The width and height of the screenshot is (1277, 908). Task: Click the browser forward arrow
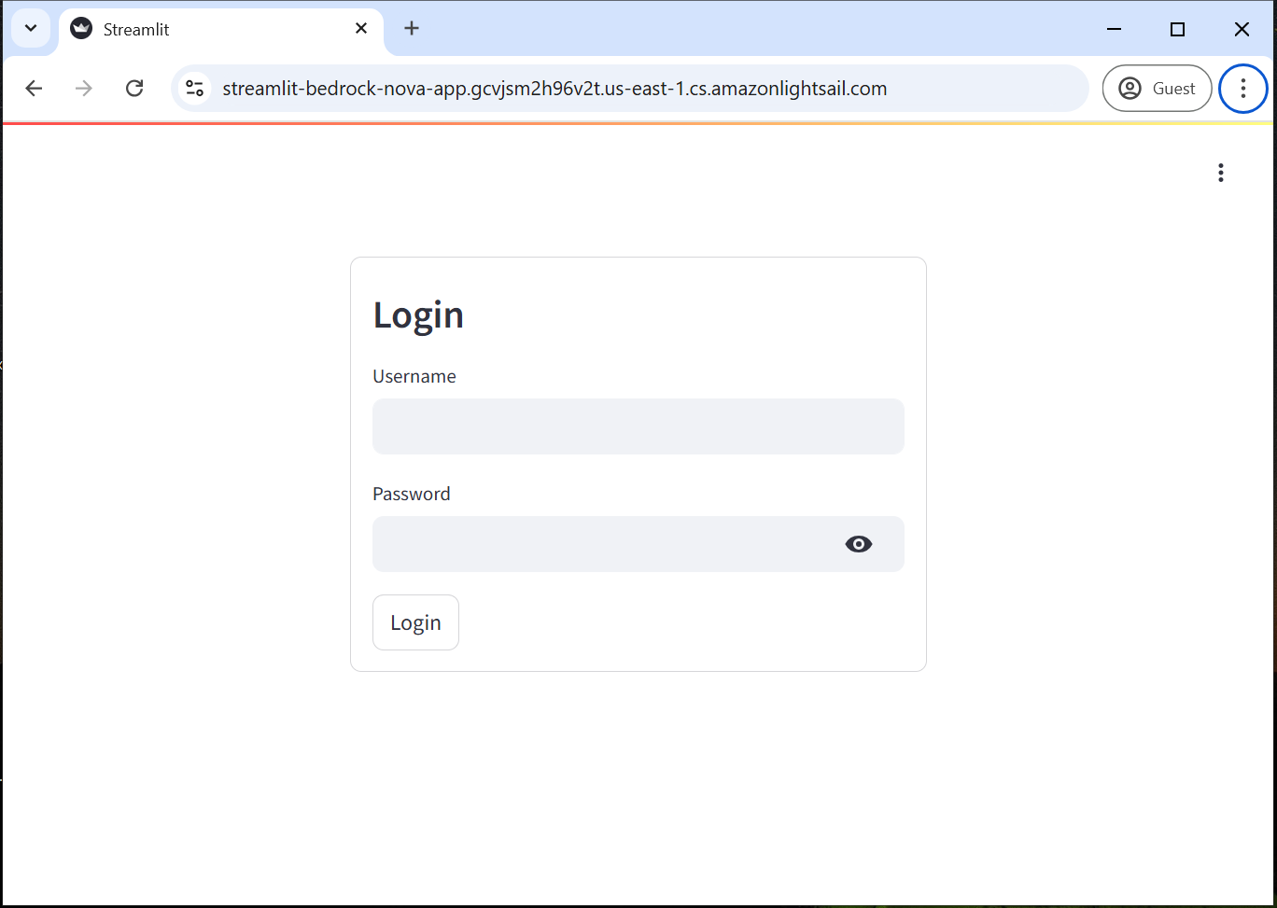(84, 89)
